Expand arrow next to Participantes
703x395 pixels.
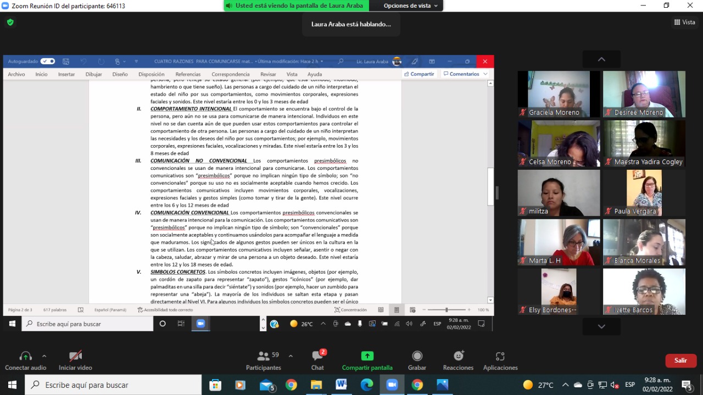(291, 355)
